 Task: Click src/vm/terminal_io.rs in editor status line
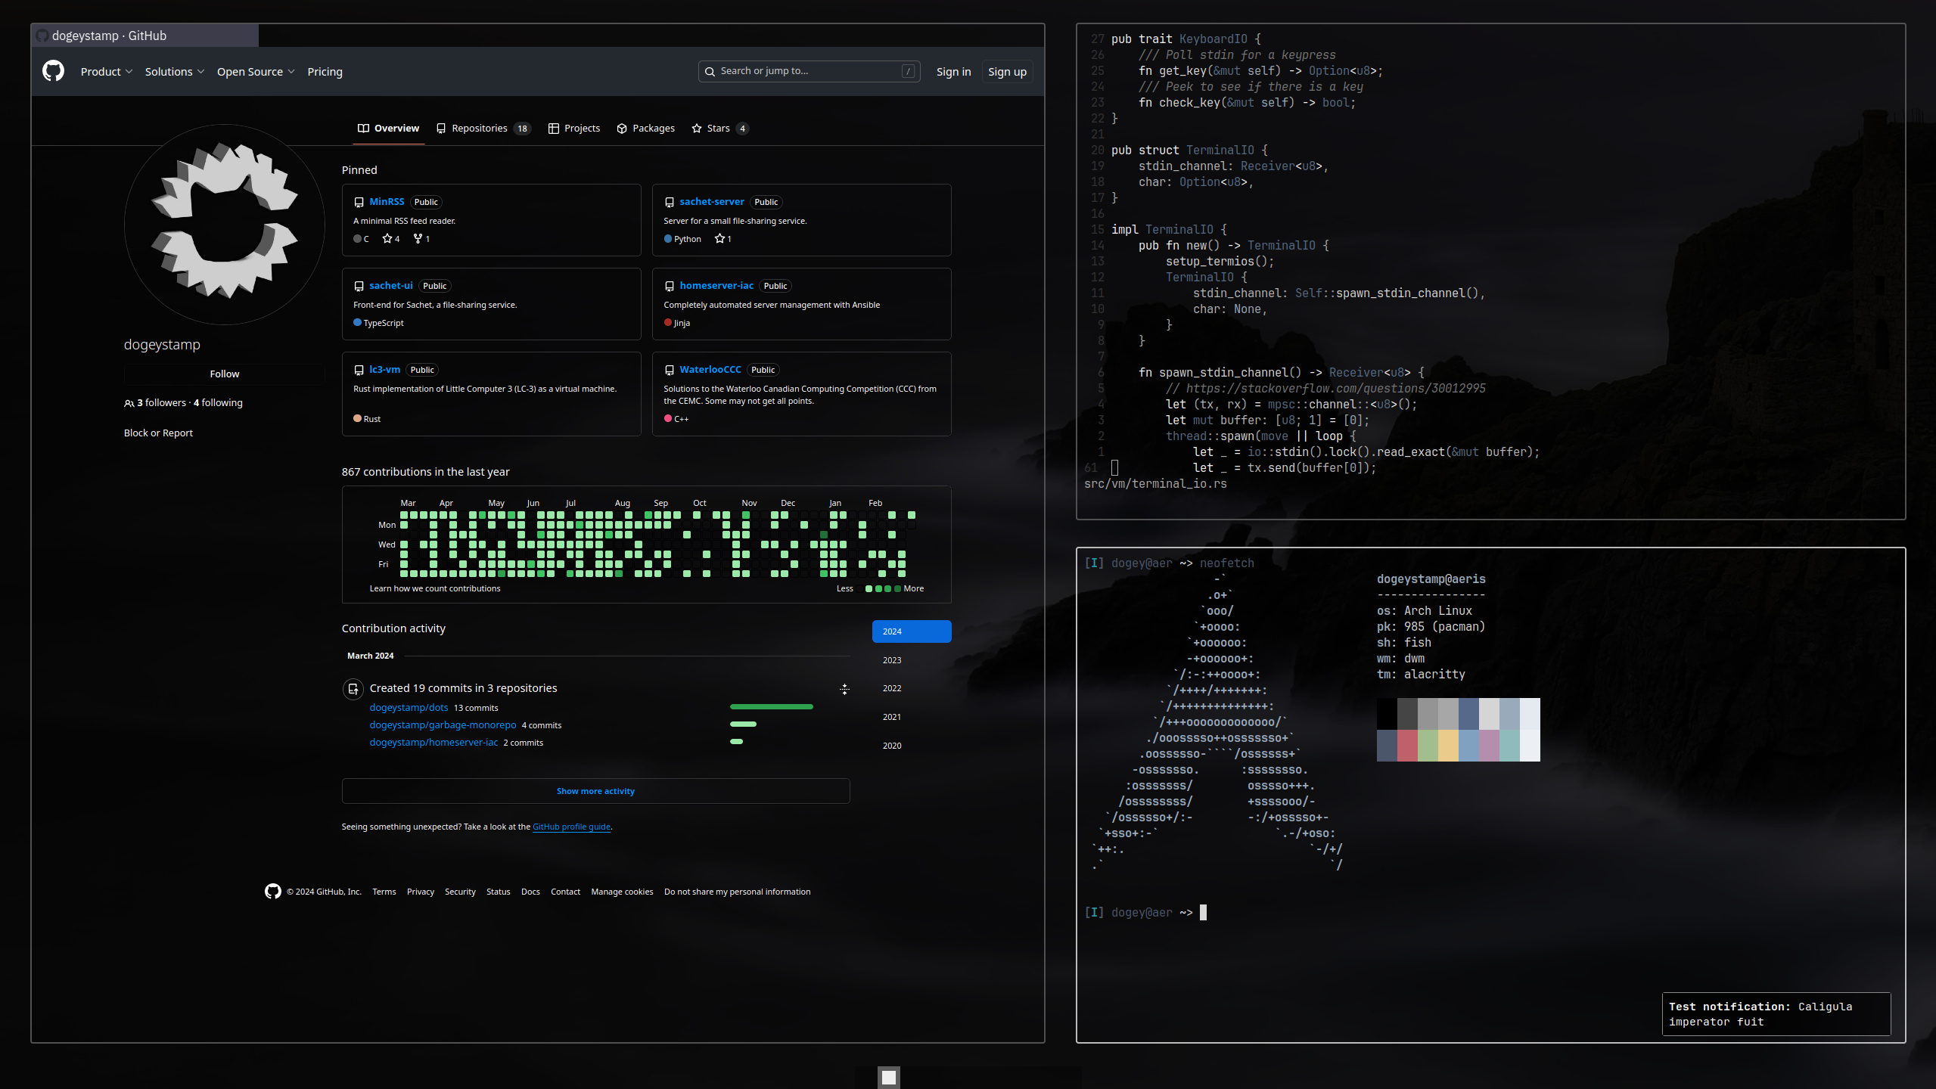tap(1155, 484)
